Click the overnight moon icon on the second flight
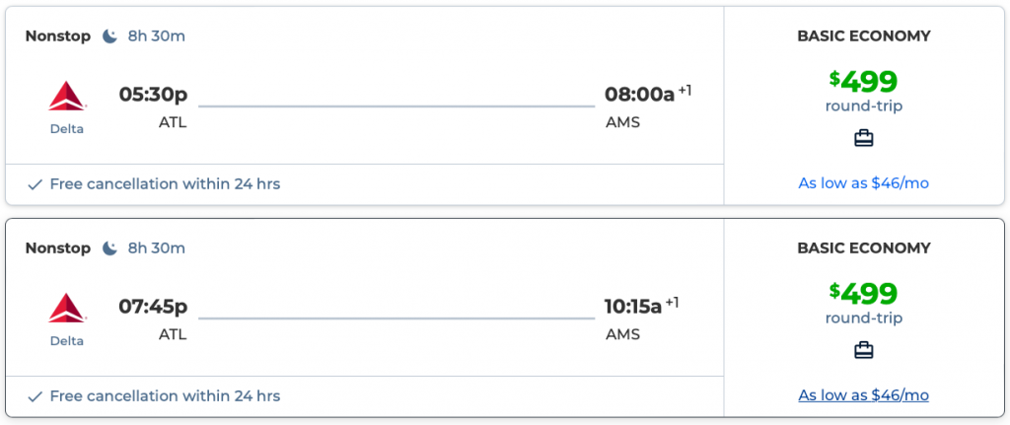 109,248
